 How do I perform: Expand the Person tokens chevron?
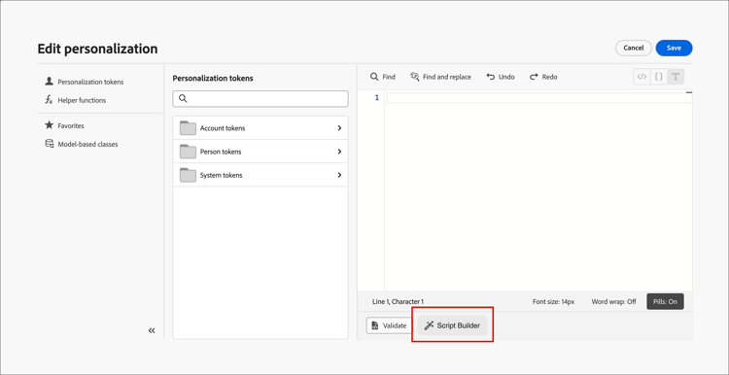339,152
